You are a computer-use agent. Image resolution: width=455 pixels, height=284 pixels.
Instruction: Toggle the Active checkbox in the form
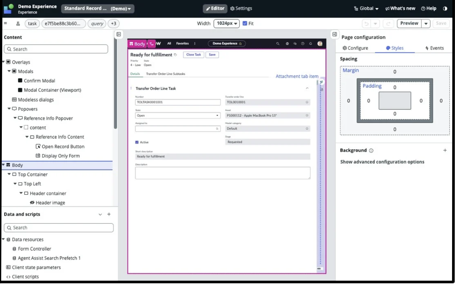(x=137, y=142)
